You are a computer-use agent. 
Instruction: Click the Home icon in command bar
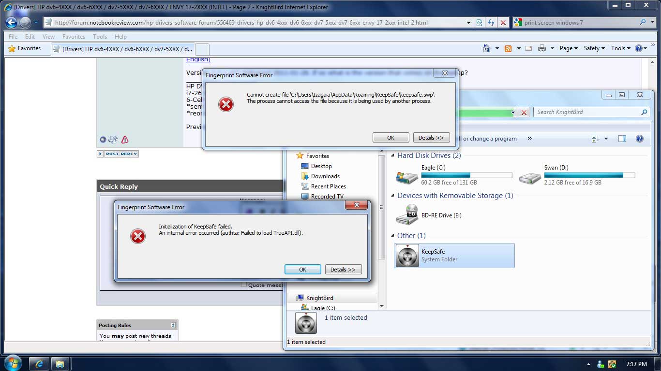pos(487,48)
